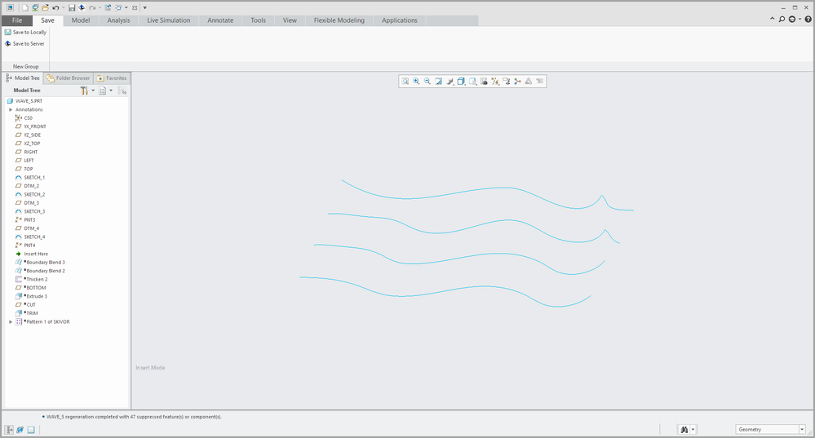
Task: Select SKETCH_3 in the model tree
Action: click(34, 211)
